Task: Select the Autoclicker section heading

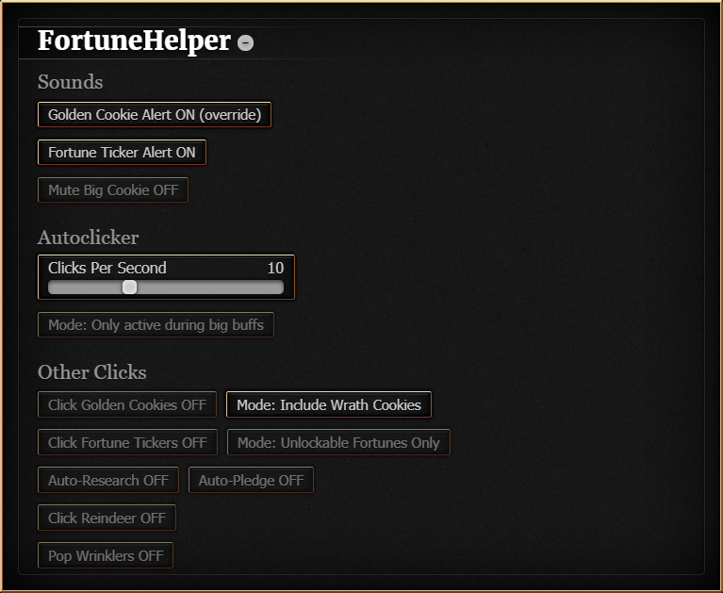Action: 88,237
